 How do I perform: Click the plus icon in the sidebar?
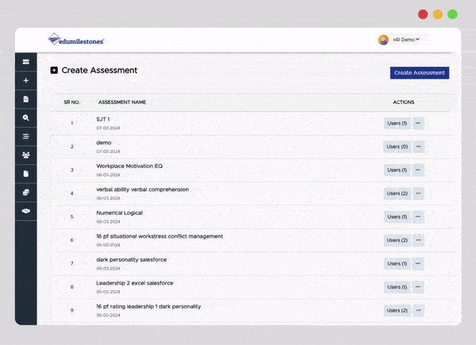pyautogui.click(x=25, y=80)
